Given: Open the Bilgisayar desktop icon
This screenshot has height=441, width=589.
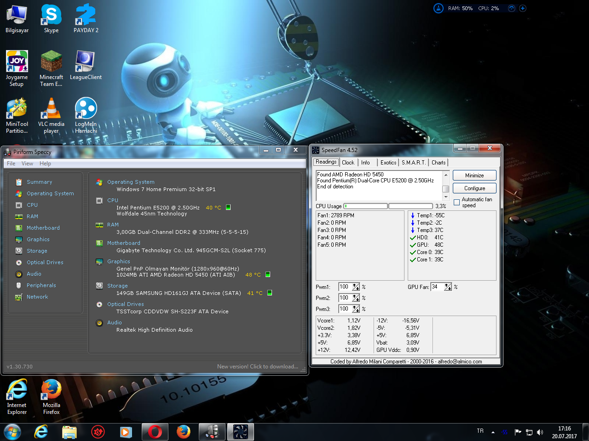Looking at the screenshot, I should pyautogui.click(x=17, y=18).
